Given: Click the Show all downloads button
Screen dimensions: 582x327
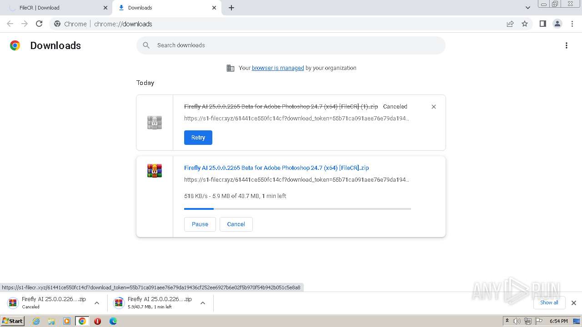Looking at the screenshot, I should coord(549,302).
